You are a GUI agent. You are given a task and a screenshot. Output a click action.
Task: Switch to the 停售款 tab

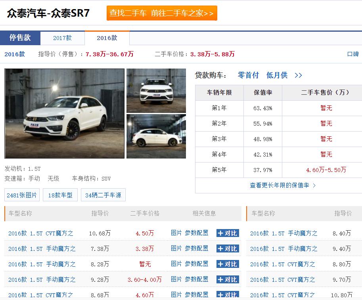tap(20, 38)
